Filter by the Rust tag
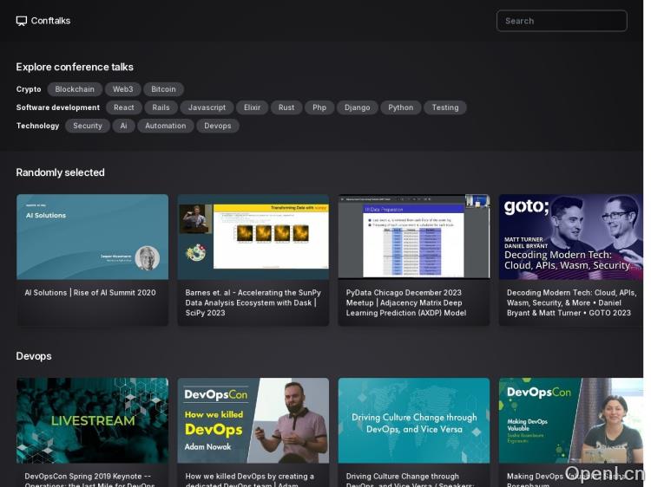 (286, 107)
